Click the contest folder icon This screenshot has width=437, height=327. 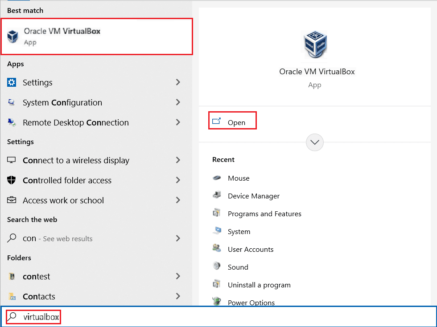[x=12, y=276]
